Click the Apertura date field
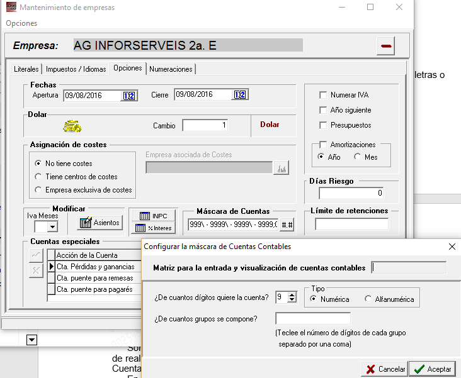The height and width of the screenshot is (378, 461). click(93, 96)
